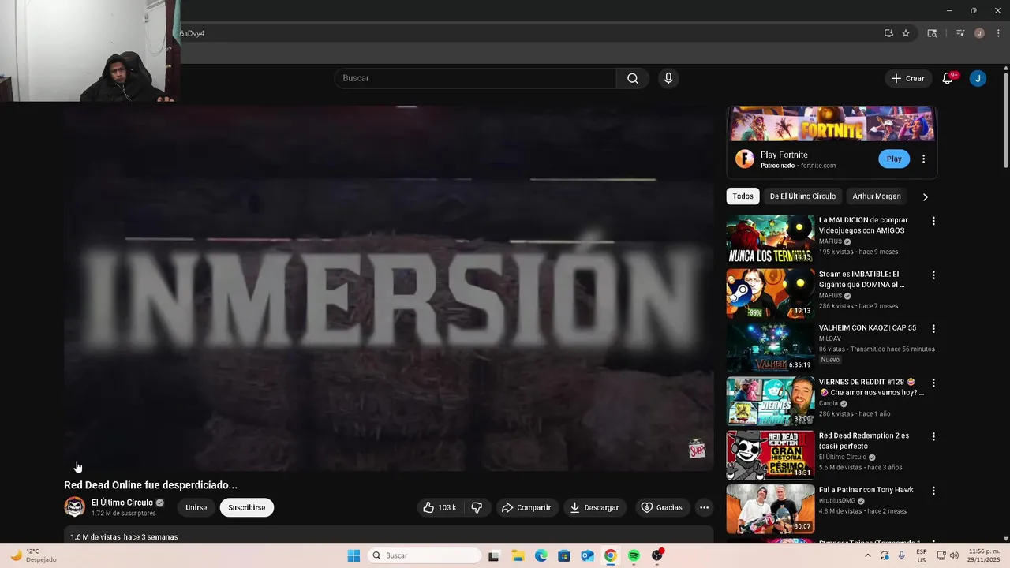Screen dimensions: 1010x568
Task: Click the channel watermark on the video
Action: tap(697, 449)
